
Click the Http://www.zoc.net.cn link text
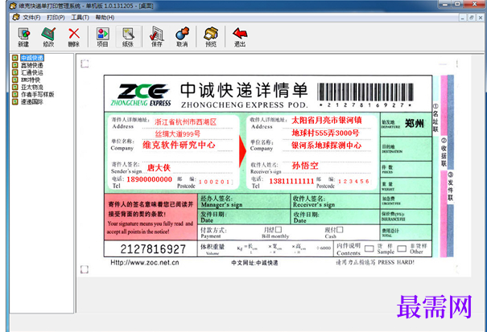click(145, 263)
